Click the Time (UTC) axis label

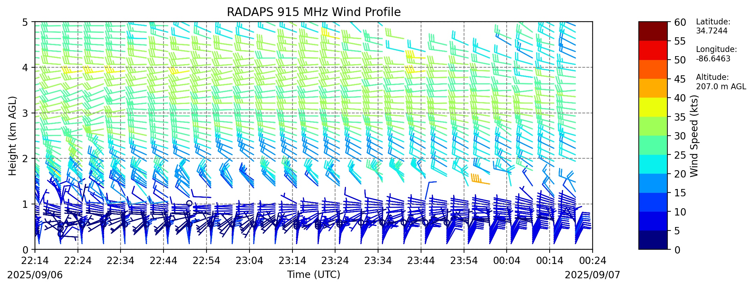click(x=313, y=274)
